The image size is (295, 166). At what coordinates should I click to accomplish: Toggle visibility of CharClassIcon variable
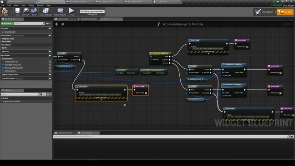click(x=50, y=62)
